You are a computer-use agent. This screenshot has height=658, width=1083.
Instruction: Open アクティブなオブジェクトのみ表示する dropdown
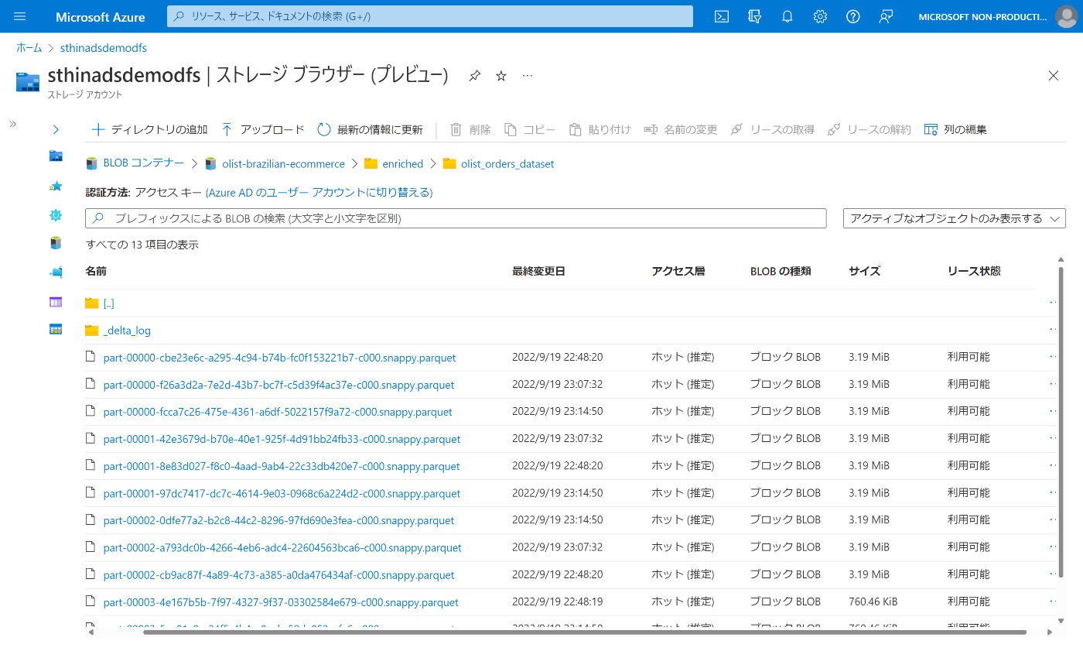pos(955,218)
